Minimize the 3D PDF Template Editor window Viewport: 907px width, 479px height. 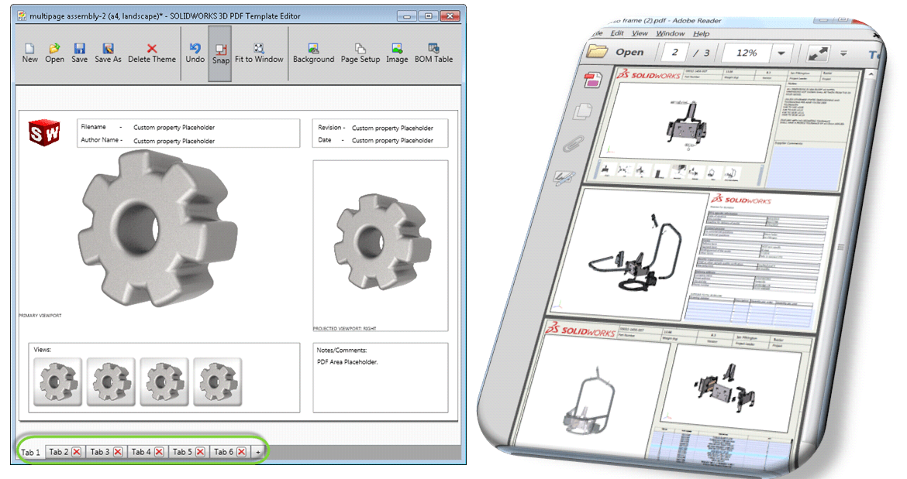pos(407,16)
